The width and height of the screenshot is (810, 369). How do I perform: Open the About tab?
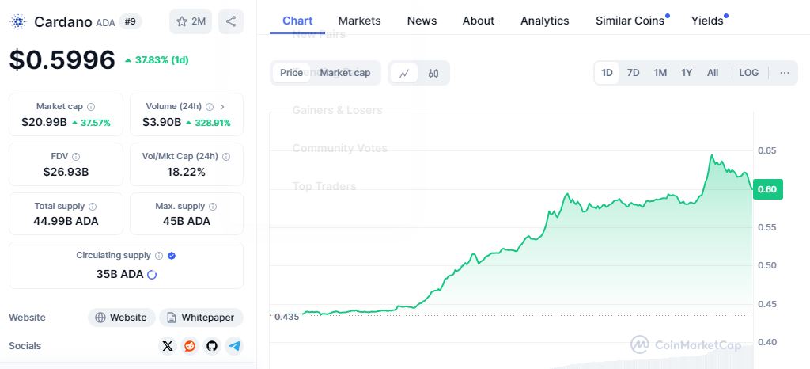(479, 21)
